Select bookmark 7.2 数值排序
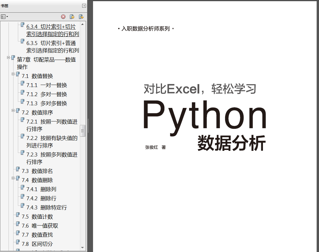Viewport: 319px width, 252px height. (x=37, y=113)
